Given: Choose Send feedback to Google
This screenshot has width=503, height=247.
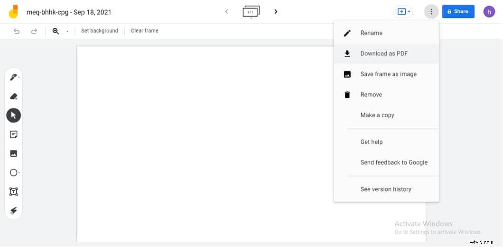Looking at the screenshot, I should pyautogui.click(x=386, y=162).
